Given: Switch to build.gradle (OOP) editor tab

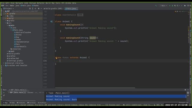Looking at the screenshot, I should coord(53,9).
